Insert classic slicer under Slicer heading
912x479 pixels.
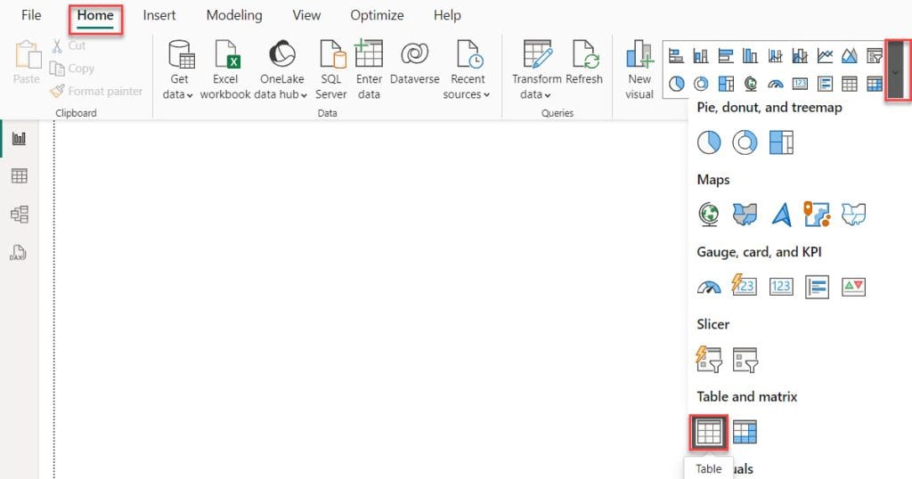pos(745,360)
